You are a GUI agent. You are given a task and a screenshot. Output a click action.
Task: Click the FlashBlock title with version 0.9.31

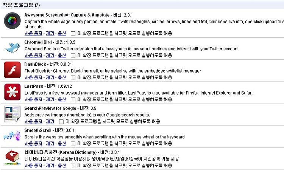tap(48, 64)
